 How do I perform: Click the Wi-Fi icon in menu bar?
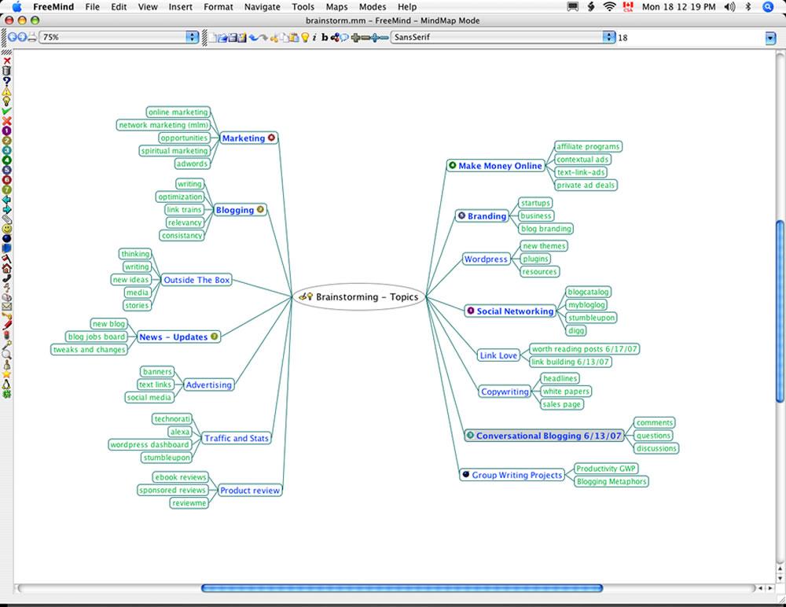pyautogui.click(x=610, y=7)
